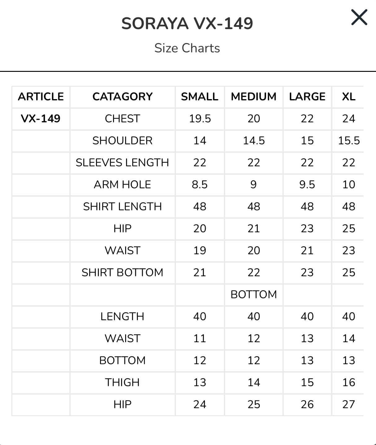This screenshot has width=376, height=445.
Task: Click the SMALL size column header
Action: pos(200,97)
